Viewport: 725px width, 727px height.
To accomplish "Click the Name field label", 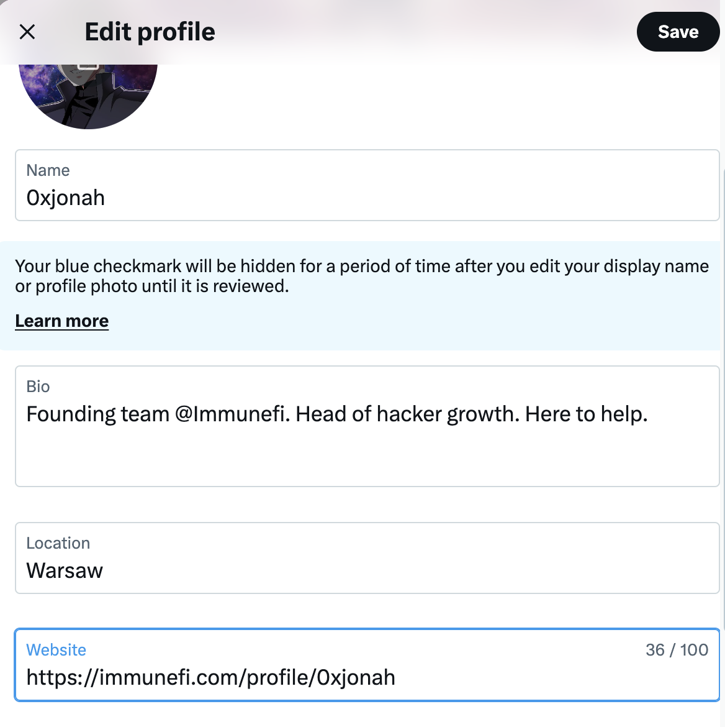I will (48, 170).
